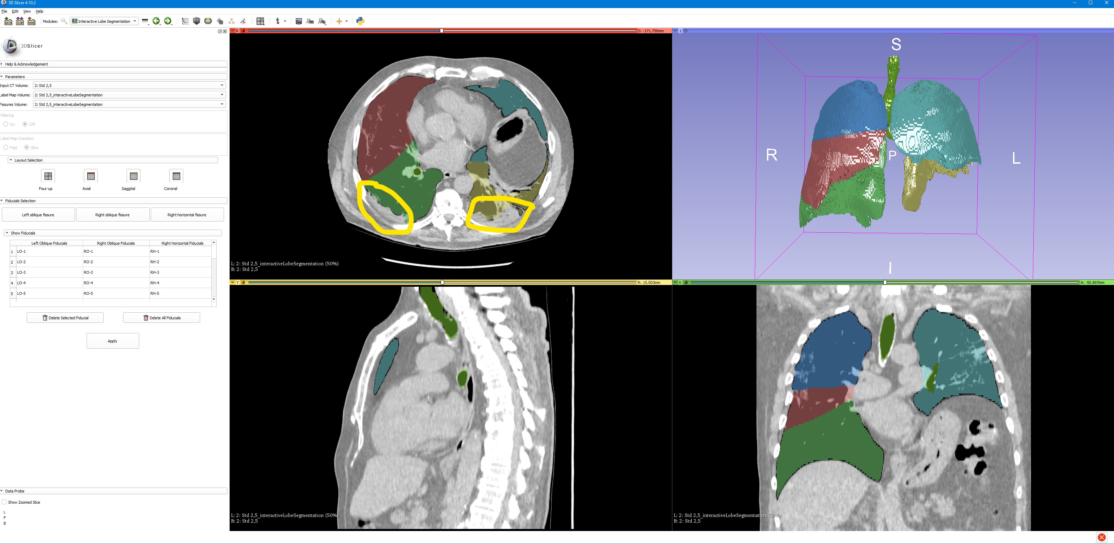
Task: Click the screenshot capture camera icon
Action: coord(298,21)
